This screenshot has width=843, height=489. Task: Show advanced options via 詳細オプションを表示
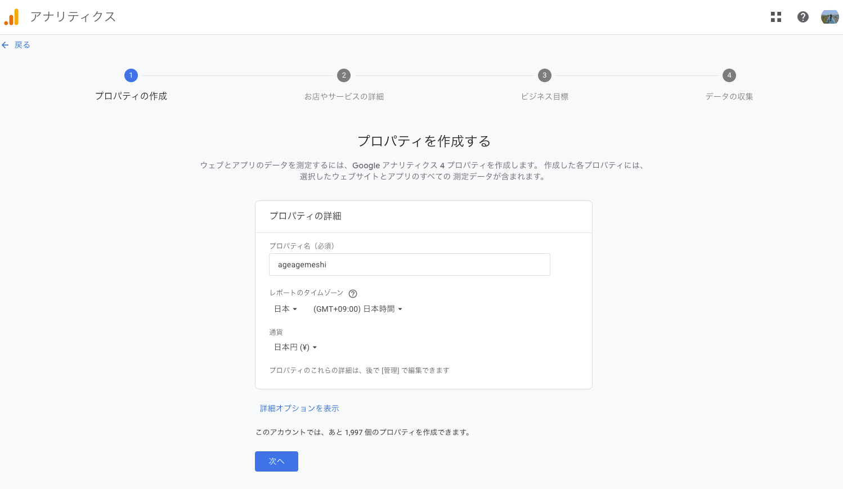[299, 408]
